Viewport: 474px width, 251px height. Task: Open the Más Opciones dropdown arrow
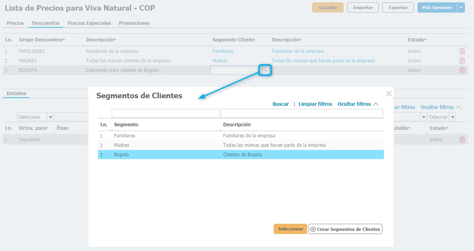pyautogui.click(x=461, y=7)
